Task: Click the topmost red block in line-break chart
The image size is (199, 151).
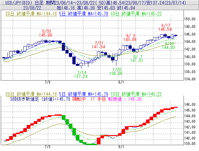Action: pyautogui.click(x=176, y=107)
